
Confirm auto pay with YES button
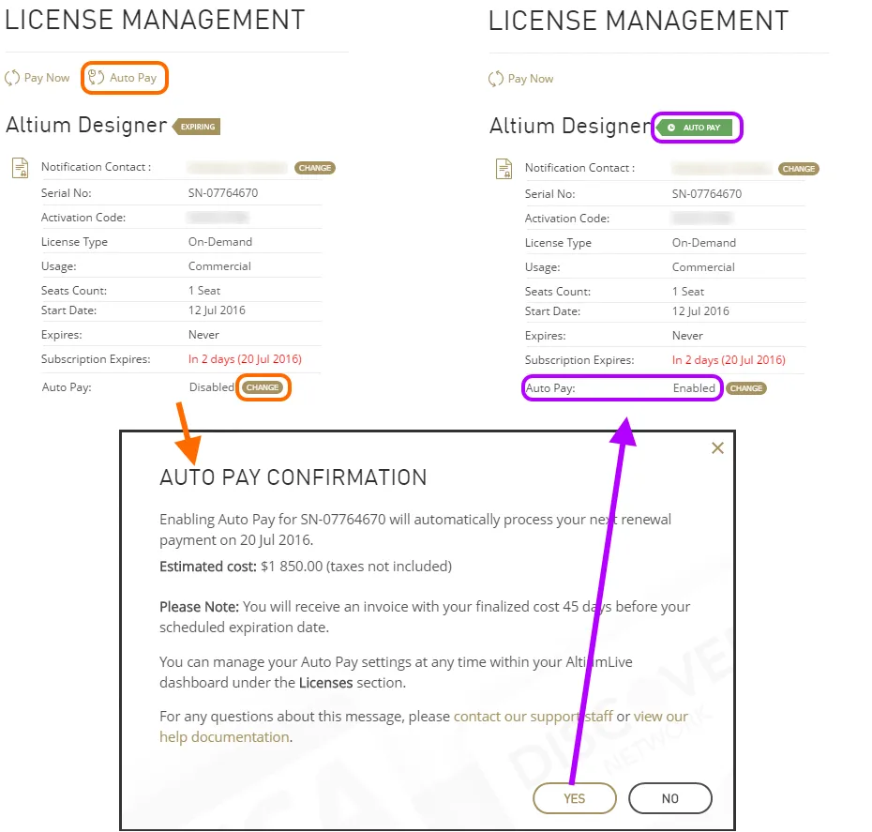coord(575,798)
